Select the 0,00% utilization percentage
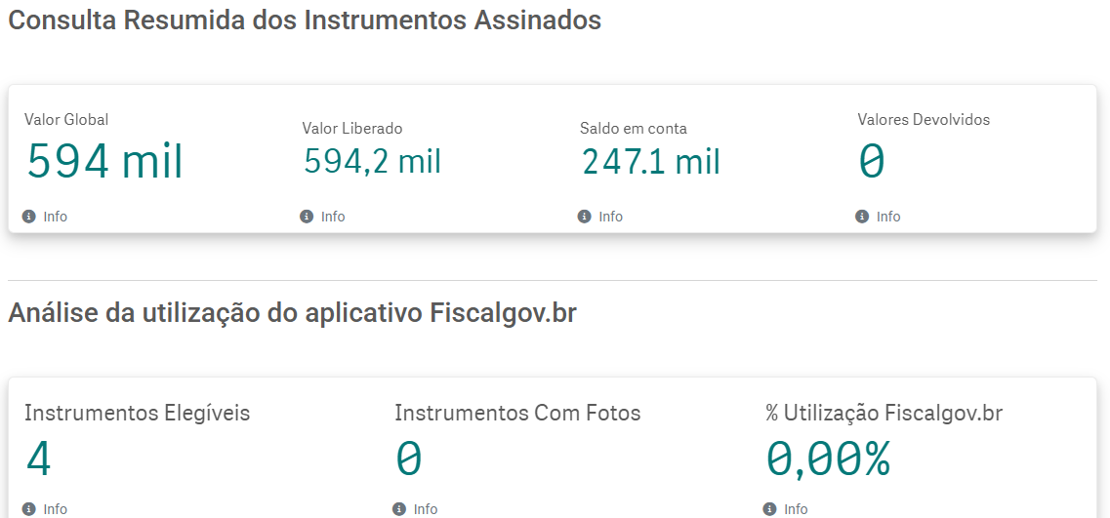This screenshot has width=1110, height=518. (828, 458)
